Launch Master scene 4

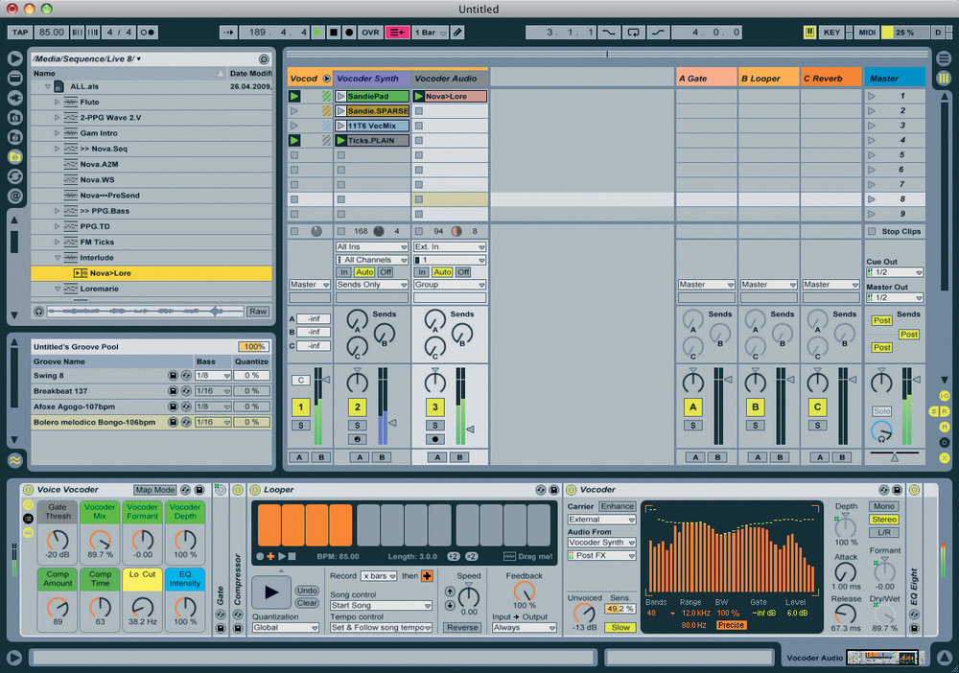point(872,141)
